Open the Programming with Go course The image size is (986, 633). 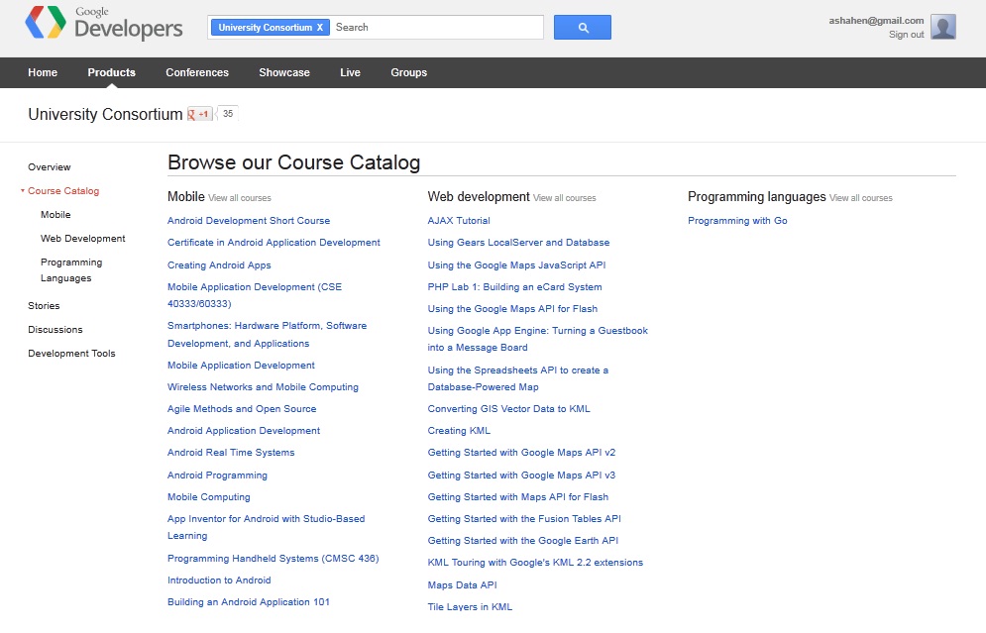737,221
